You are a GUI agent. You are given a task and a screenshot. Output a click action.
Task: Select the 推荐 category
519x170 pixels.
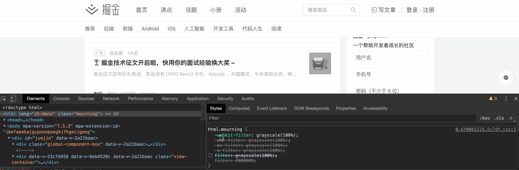[x=90, y=29]
